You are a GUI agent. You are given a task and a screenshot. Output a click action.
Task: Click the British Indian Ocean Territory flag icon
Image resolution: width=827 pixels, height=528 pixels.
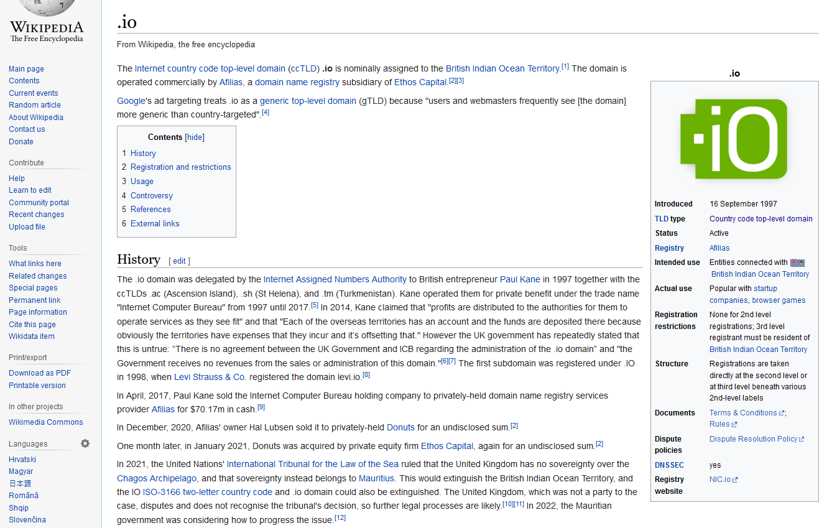[x=797, y=262]
